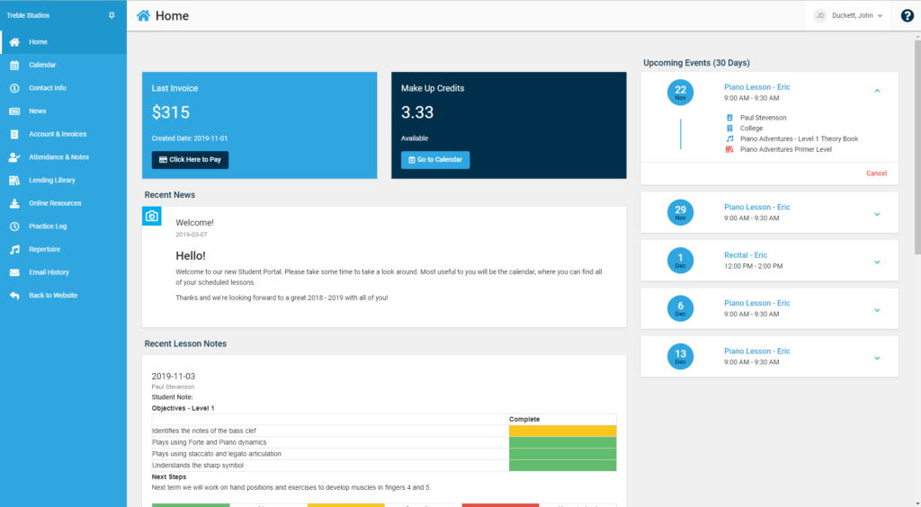Click the Contact Info circle icon

click(x=14, y=88)
